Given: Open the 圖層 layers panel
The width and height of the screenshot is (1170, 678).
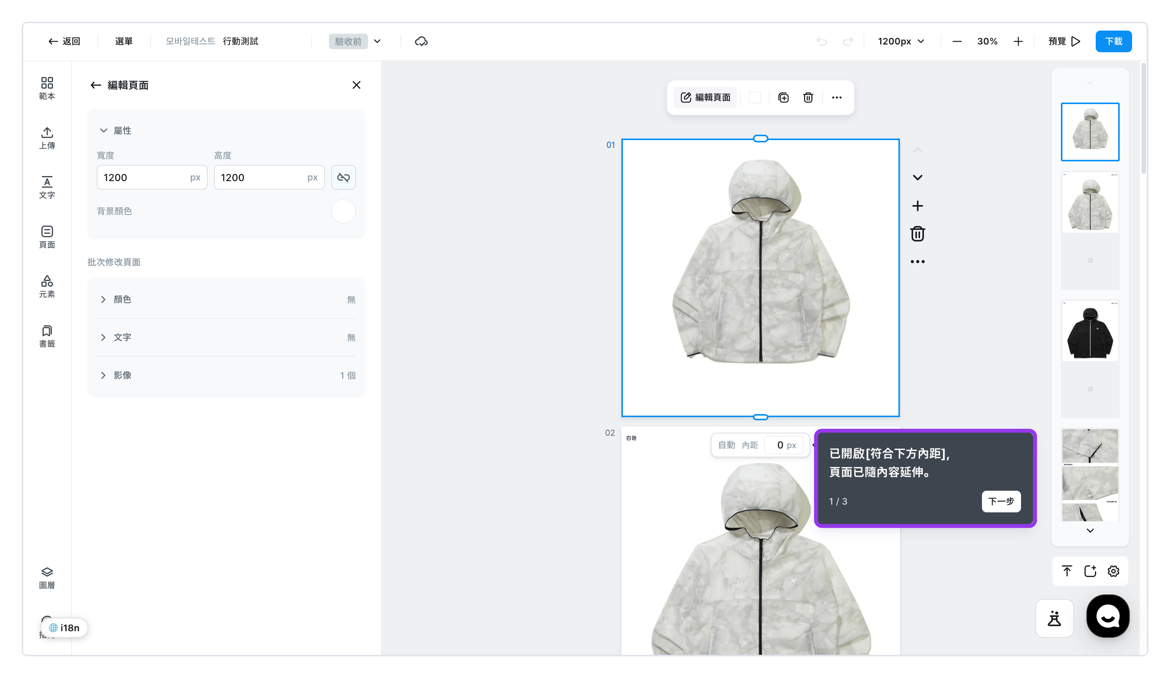Looking at the screenshot, I should tap(47, 578).
